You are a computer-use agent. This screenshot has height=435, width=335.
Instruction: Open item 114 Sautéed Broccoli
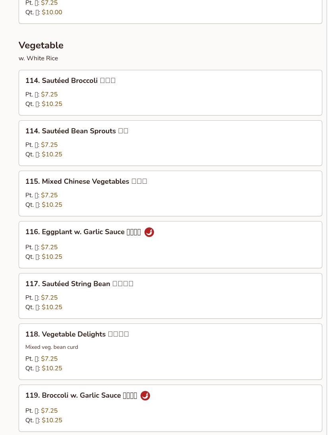point(70,81)
